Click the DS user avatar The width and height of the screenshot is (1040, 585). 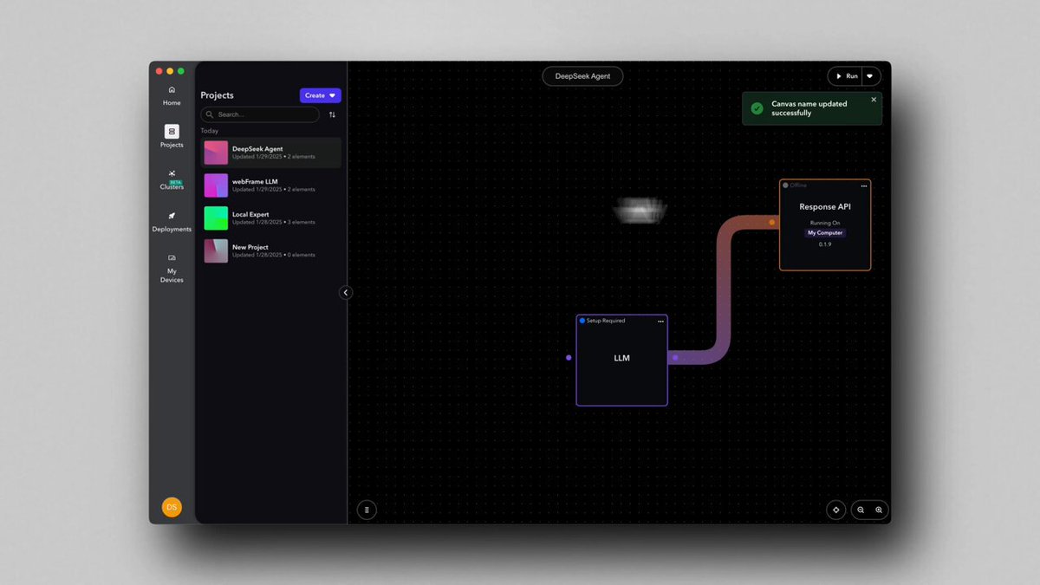click(172, 506)
